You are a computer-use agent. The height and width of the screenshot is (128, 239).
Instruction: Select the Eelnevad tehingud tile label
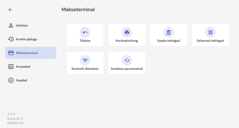coord(210,41)
